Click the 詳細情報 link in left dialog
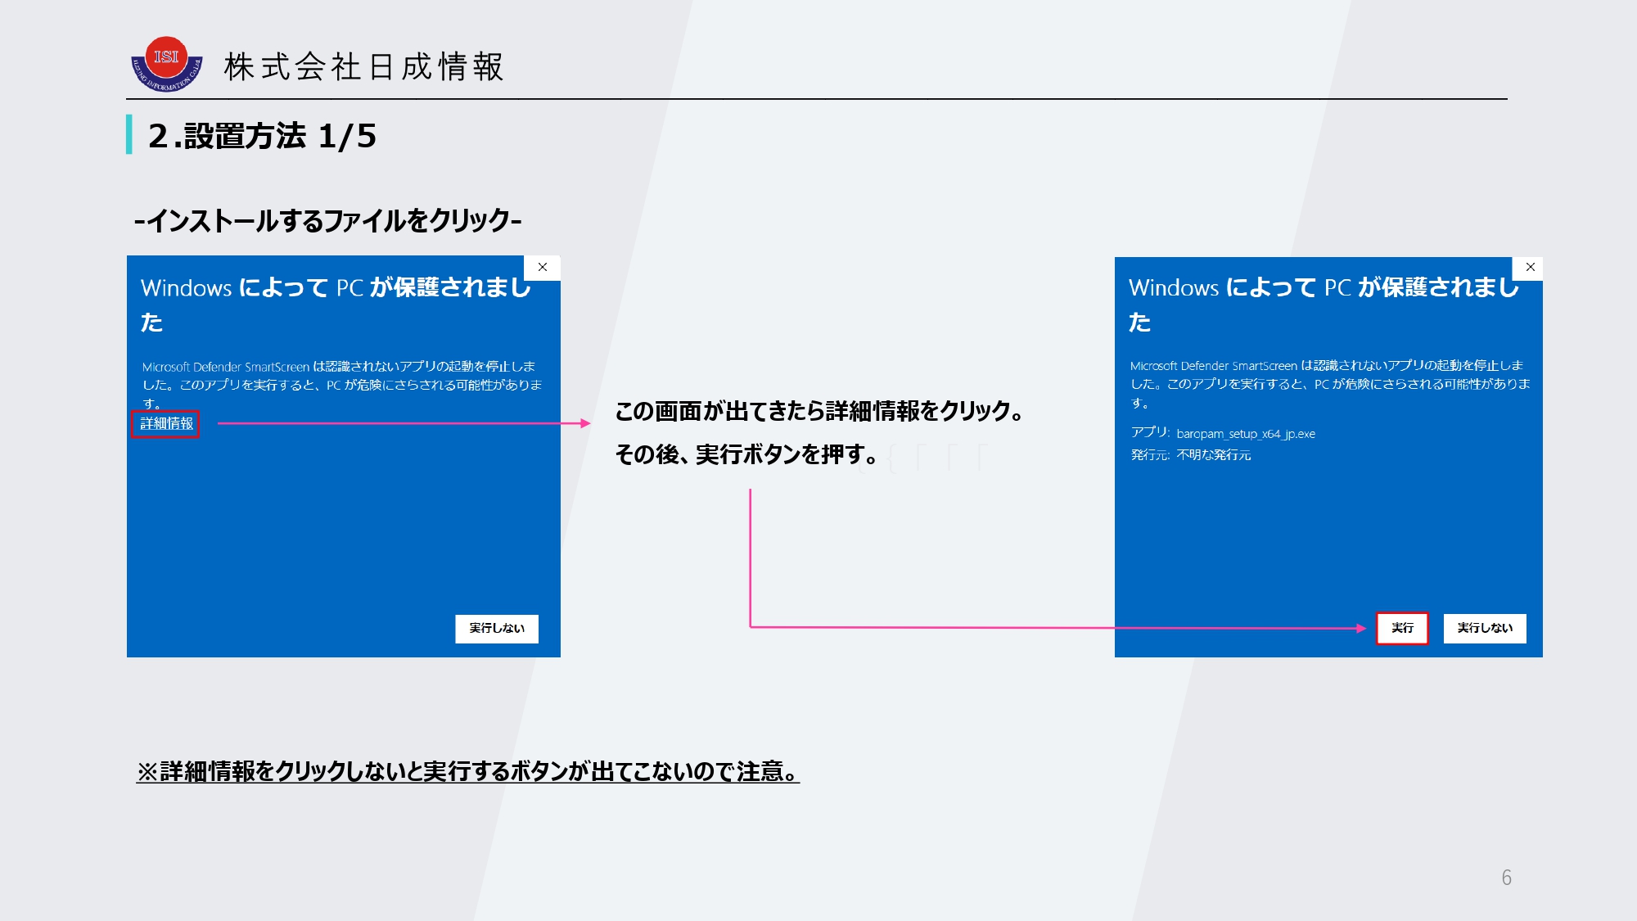 [166, 423]
